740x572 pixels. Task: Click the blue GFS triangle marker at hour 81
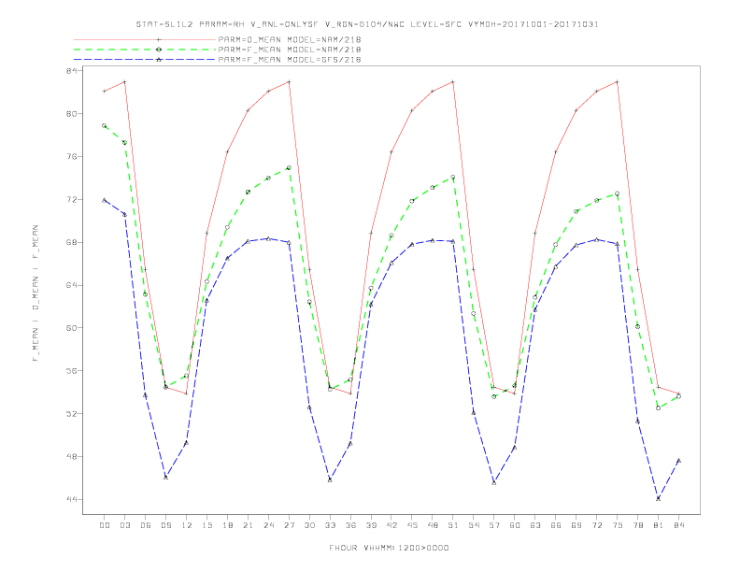pos(659,498)
